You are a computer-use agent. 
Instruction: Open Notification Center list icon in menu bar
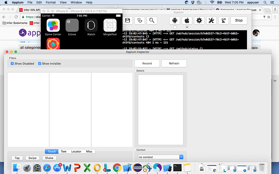[272, 2]
